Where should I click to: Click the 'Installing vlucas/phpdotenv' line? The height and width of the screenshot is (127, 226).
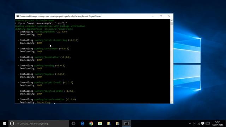[x=42, y=32]
